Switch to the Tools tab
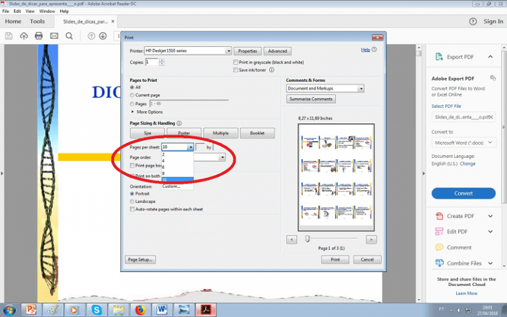Screen dimensions: 507x317 click(x=37, y=21)
